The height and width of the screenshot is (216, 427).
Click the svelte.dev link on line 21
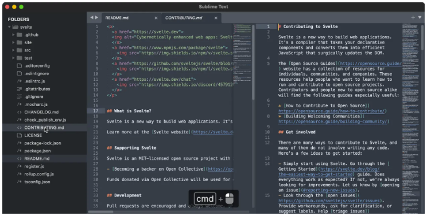[214, 132]
